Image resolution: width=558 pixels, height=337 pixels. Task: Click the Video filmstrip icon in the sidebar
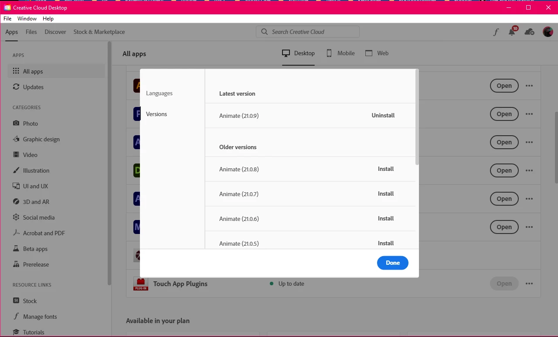point(16,155)
